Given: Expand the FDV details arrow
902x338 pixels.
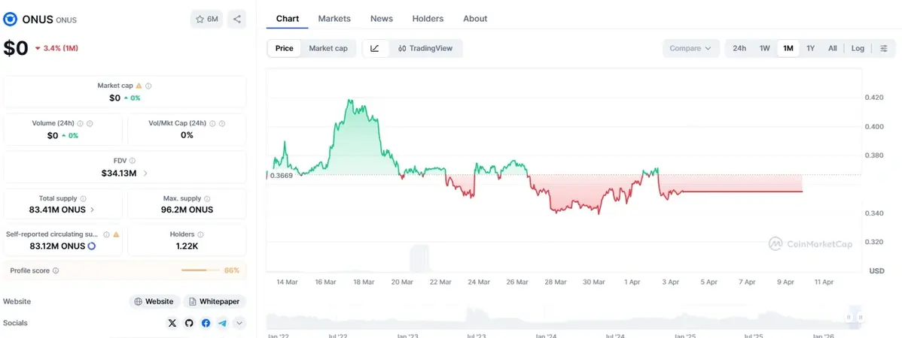Looking at the screenshot, I should [x=145, y=173].
